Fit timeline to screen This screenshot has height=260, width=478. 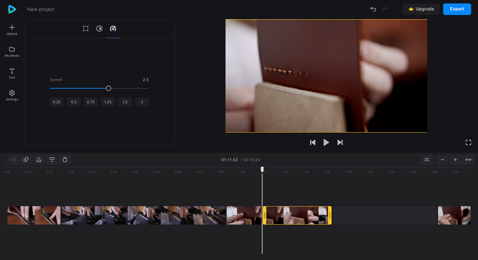468,160
